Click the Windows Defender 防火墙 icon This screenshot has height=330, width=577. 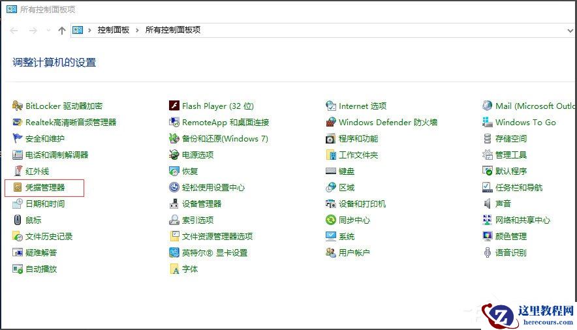pyautogui.click(x=331, y=123)
